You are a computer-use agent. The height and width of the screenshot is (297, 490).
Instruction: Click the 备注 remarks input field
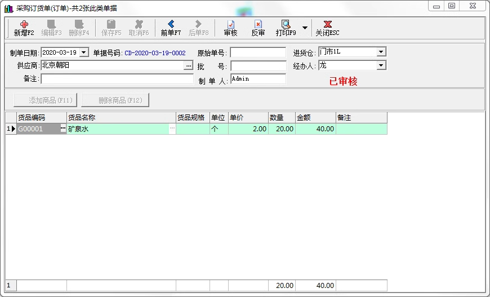117,79
